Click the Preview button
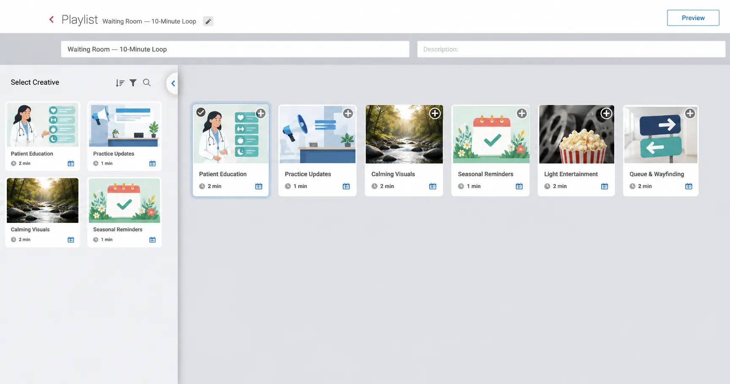Image resolution: width=730 pixels, height=384 pixels. click(x=693, y=18)
